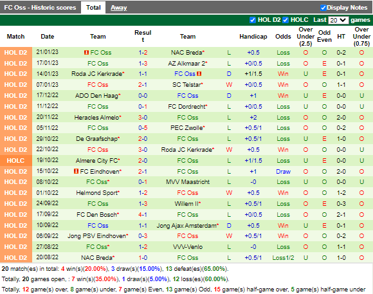The height and width of the screenshot is (294, 373).
Task: Click the +2 handicap for Heracles Almelo match
Action: (253, 118)
